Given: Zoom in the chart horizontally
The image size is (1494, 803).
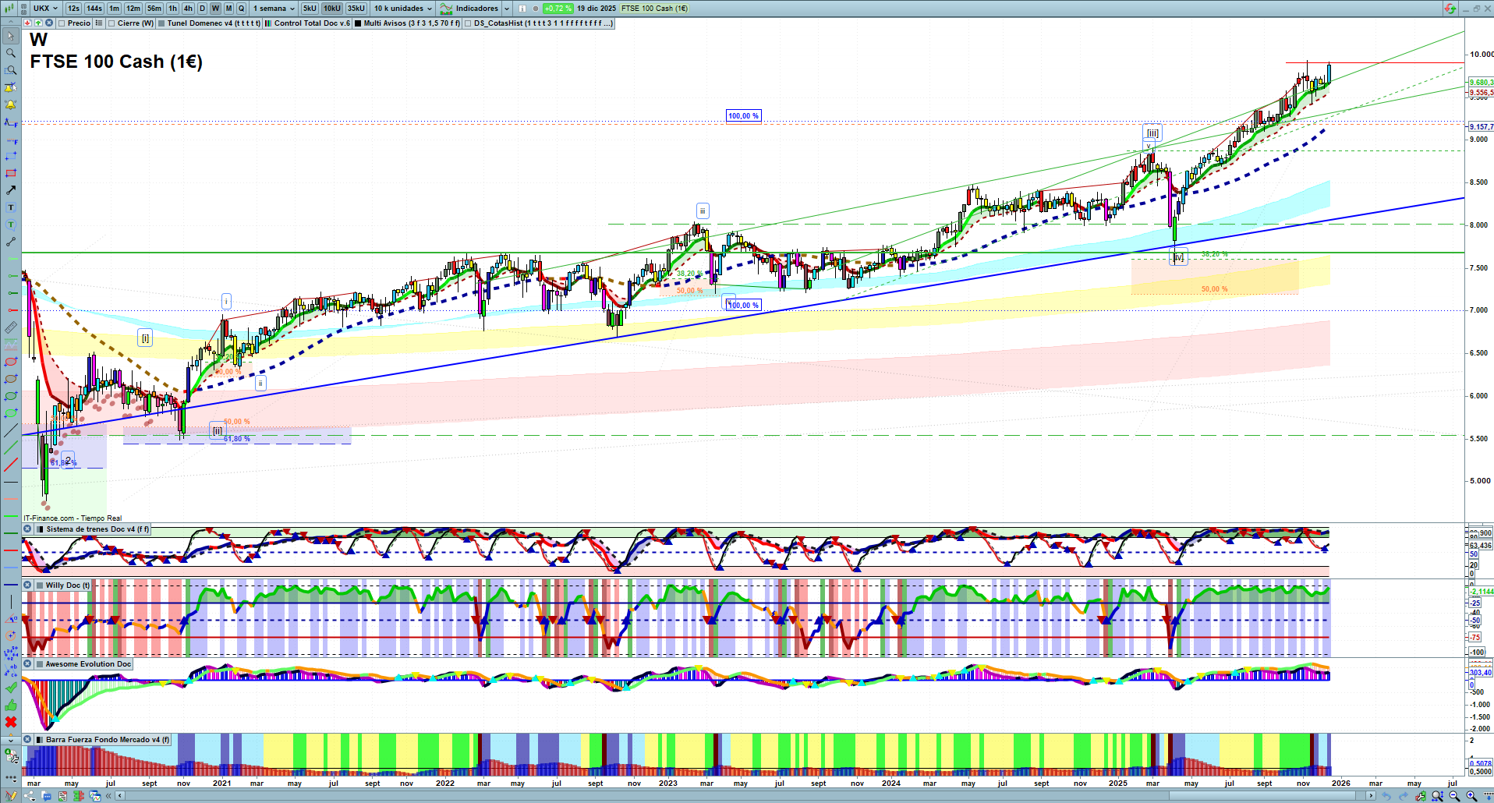Looking at the screenshot, I should (1471, 796).
